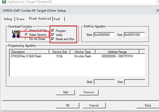Uncheck the Reset and Run option
The image size is (159, 112).
tap(53, 39)
